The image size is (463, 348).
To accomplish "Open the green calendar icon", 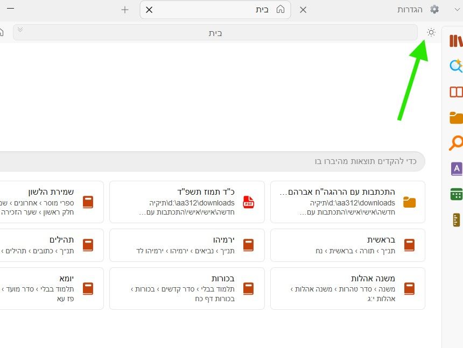I will tap(457, 194).
